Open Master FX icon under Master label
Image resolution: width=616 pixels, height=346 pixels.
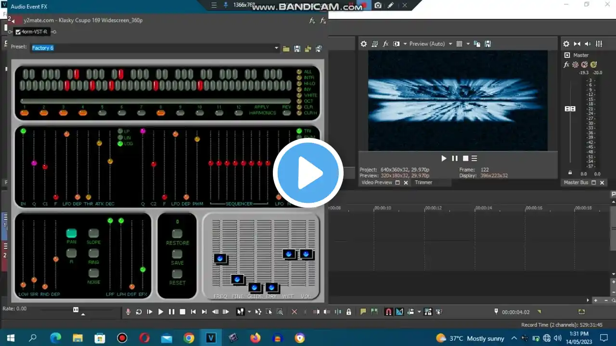click(566, 64)
